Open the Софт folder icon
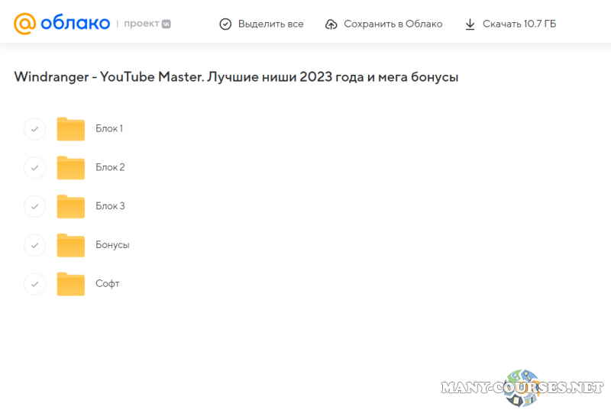Screen dimensions: 611x413 click(x=71, y=285)
